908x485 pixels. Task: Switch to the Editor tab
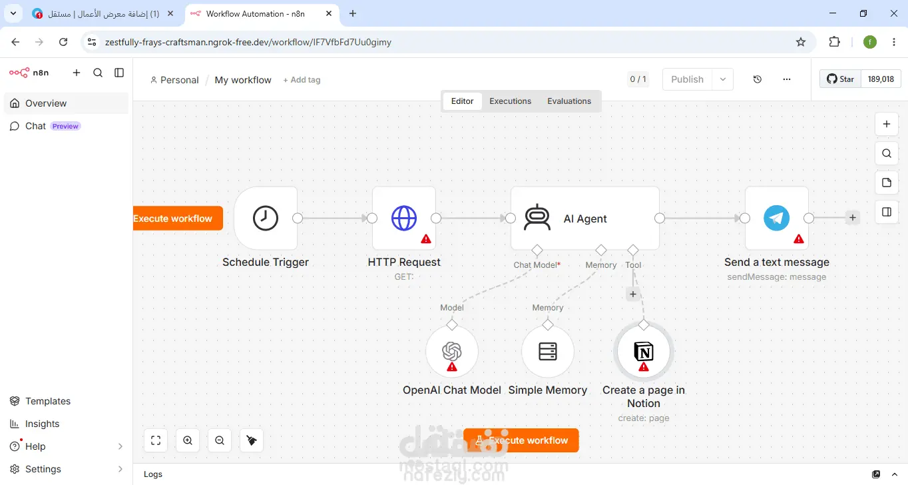462,101
